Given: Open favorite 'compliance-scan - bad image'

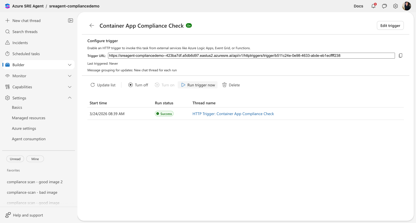Looking at the screenshot, I should pos(32,192).
